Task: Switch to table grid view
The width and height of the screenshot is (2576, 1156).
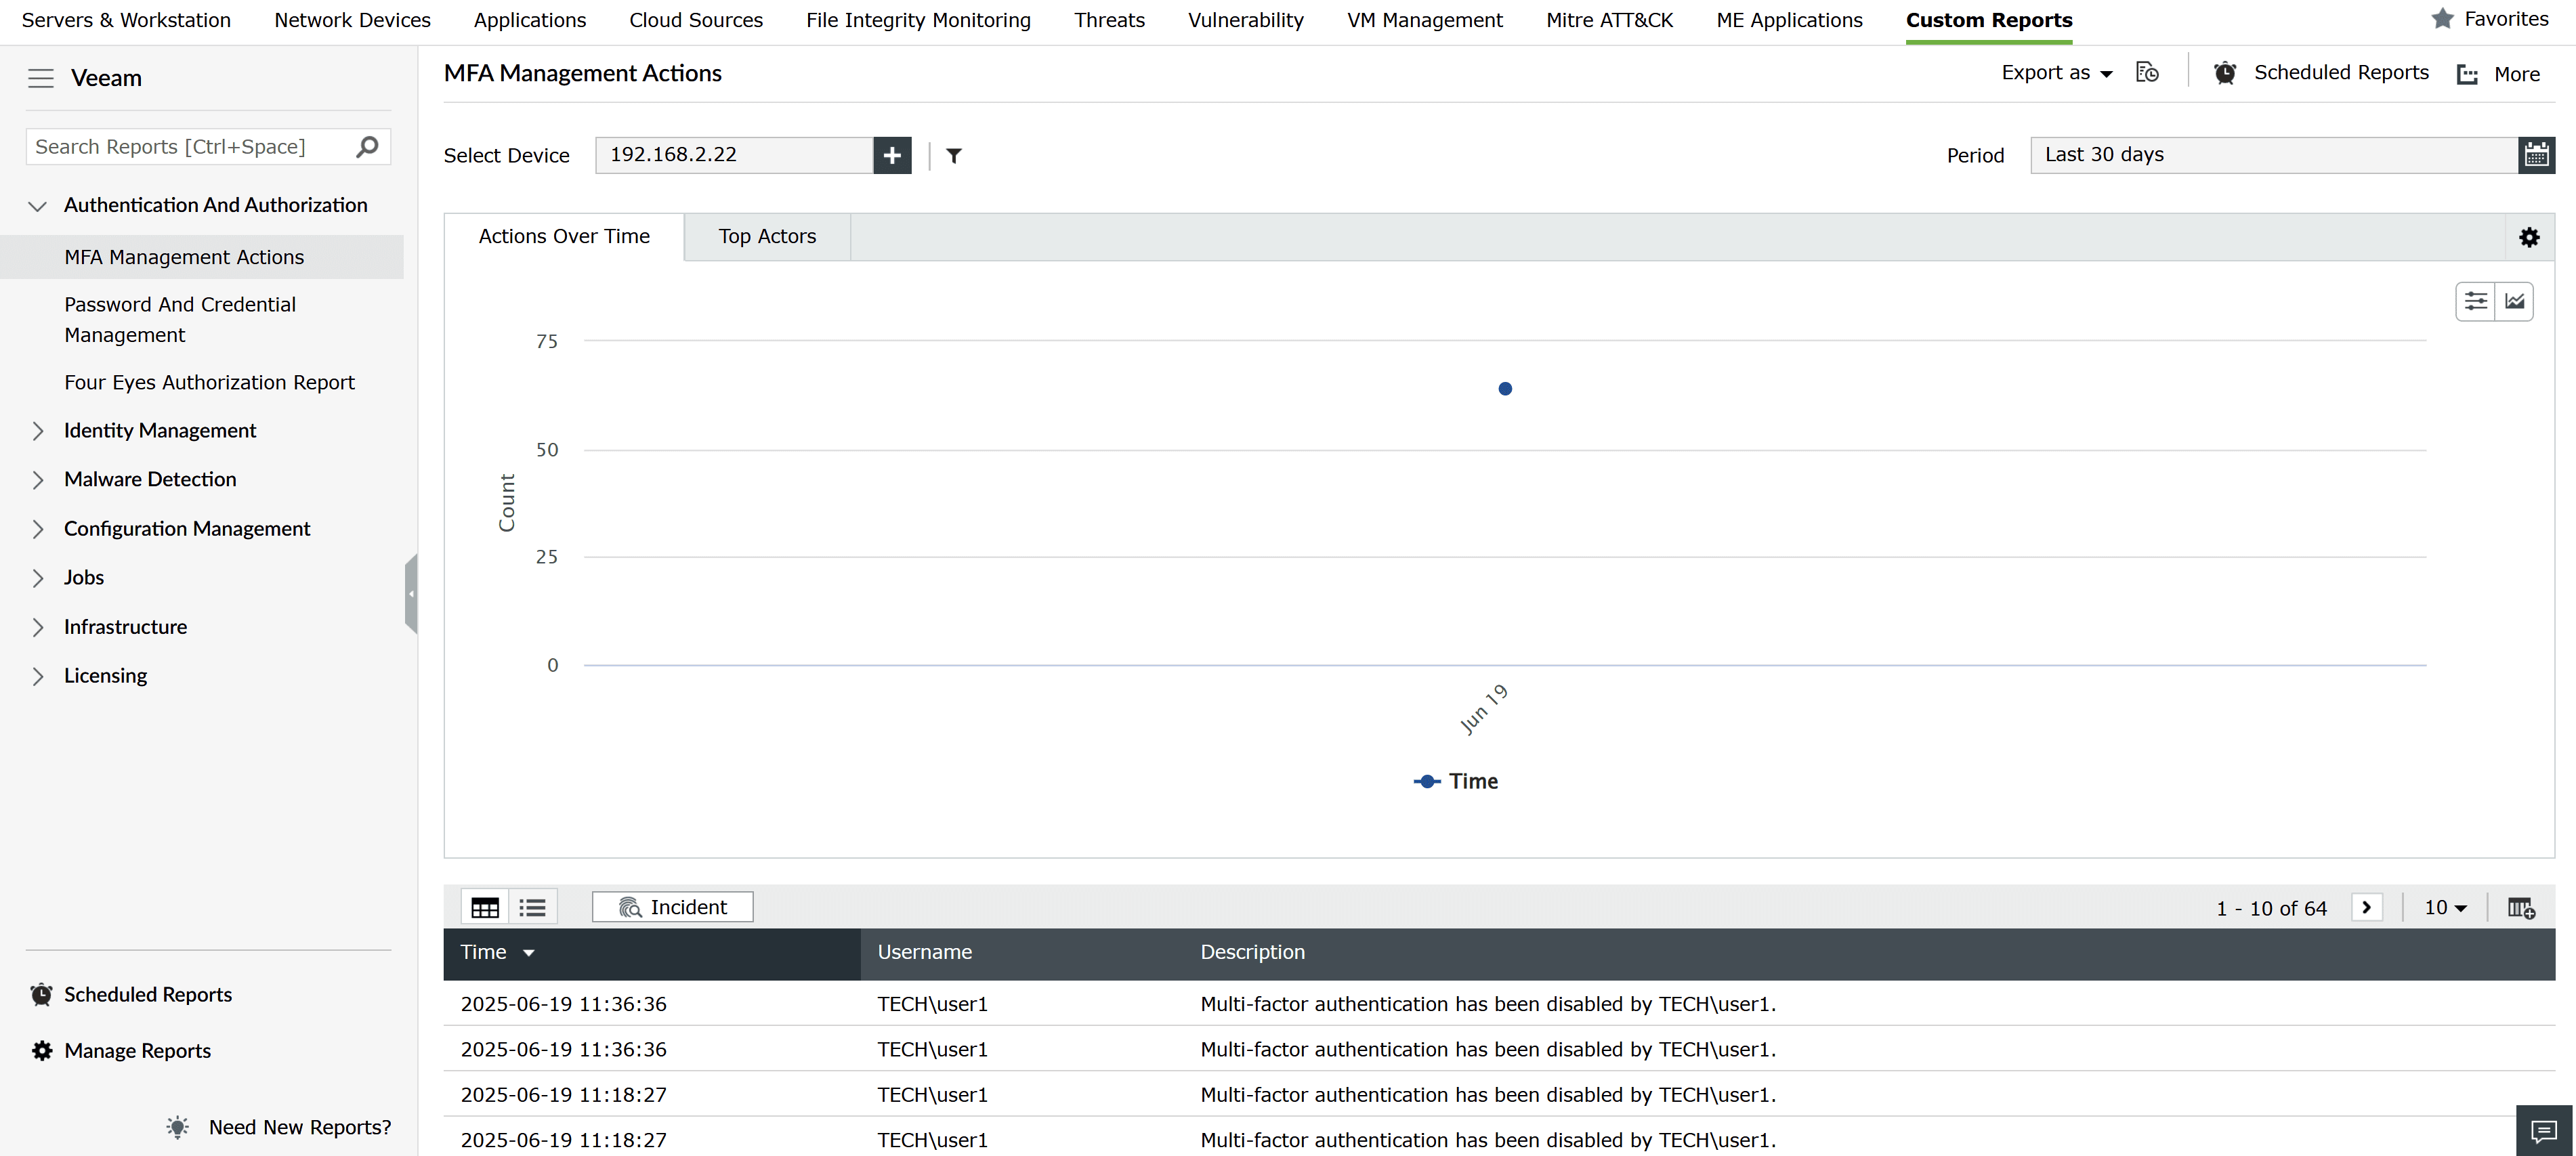Action: coord(485,907)
